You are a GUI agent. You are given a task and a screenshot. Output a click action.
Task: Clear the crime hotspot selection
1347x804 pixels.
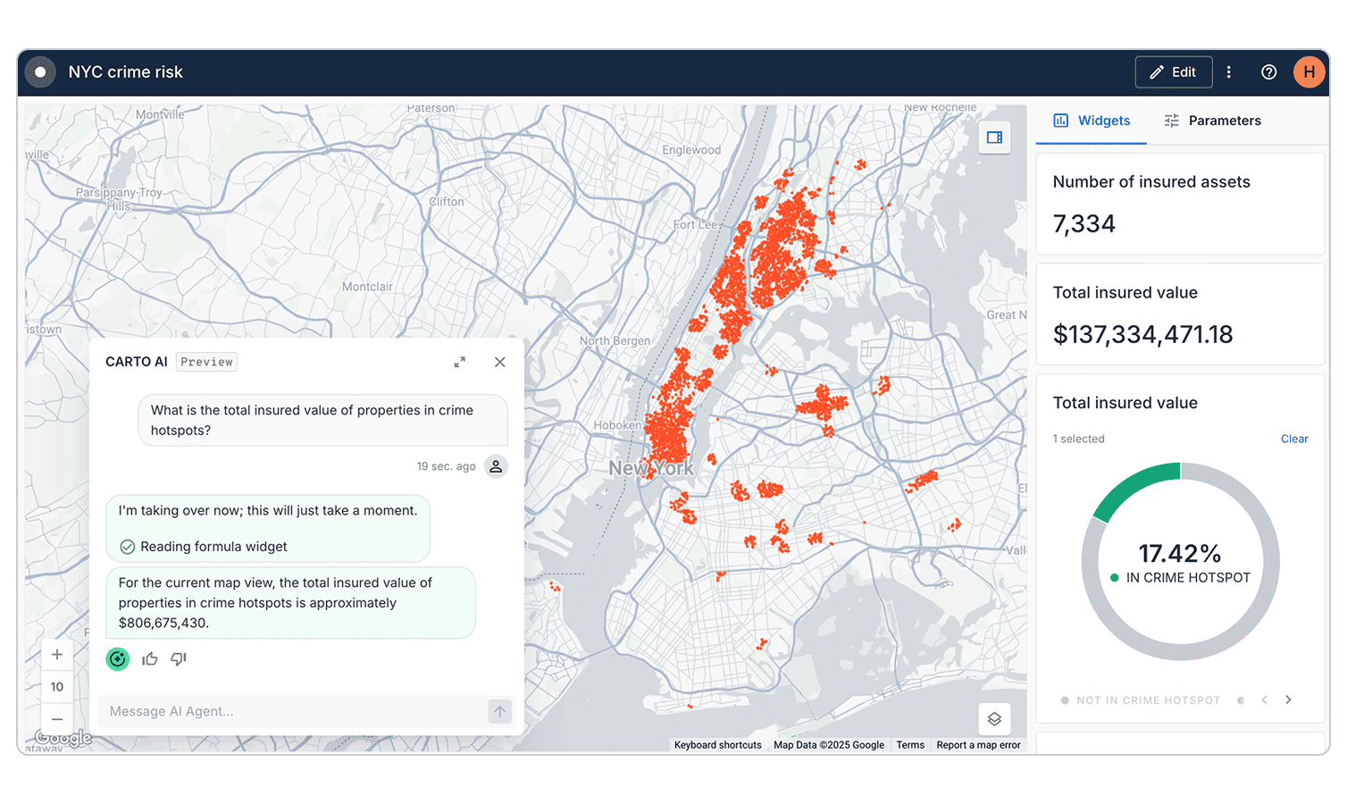click(1294, 439)
